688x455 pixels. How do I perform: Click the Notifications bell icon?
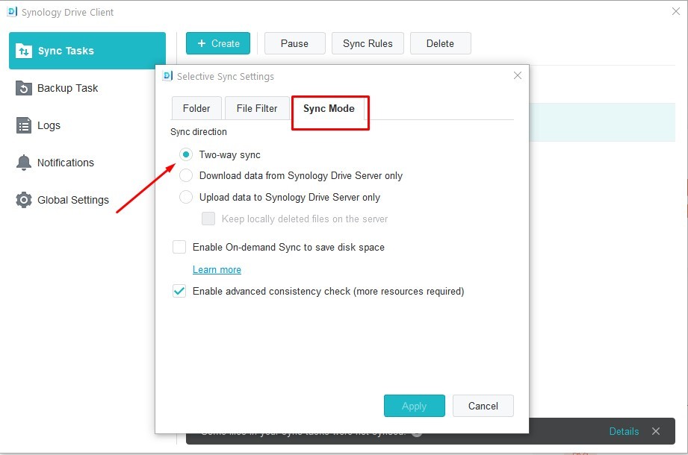(24, 163)
